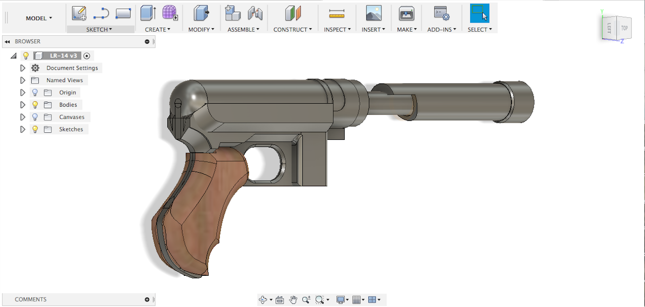Click the Display Settings monitor icon
The image size is (645, 307).
tap(341, 299)
